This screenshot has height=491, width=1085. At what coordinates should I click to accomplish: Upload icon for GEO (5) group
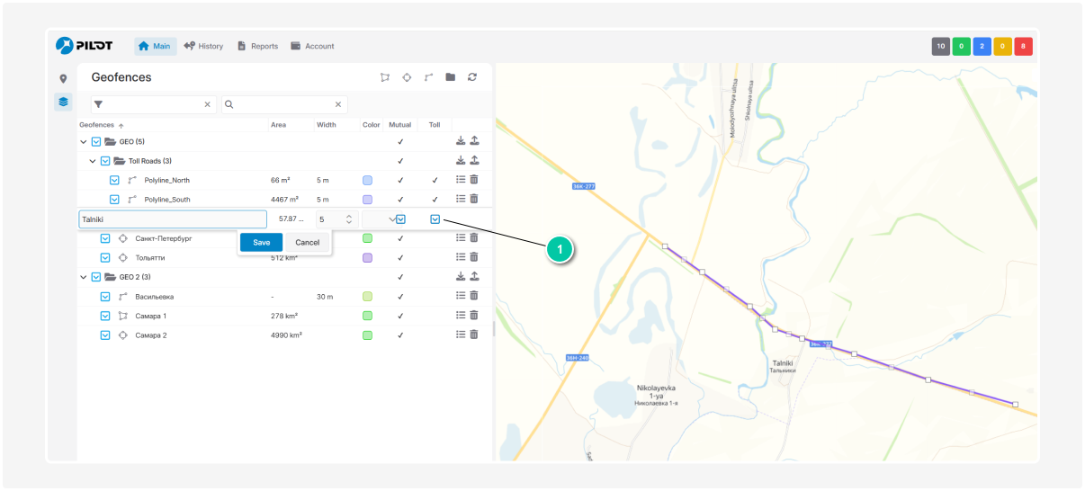coord(474,141)
